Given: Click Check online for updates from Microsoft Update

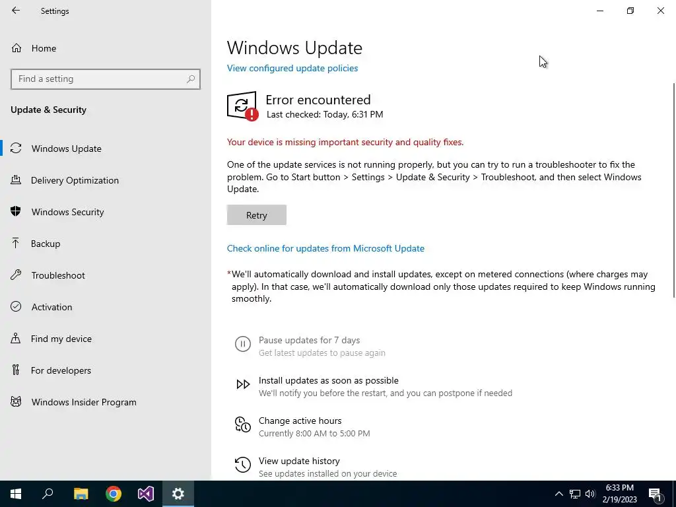Looking at the screenshot, I should [x=325, y=248].
